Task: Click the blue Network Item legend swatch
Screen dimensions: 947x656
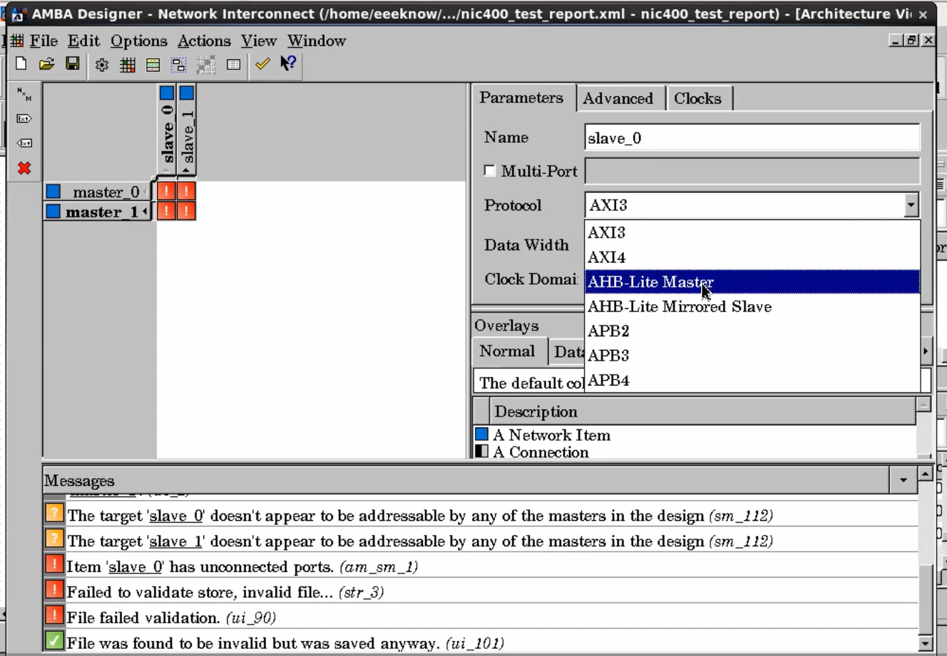Action: pos(482,434)
